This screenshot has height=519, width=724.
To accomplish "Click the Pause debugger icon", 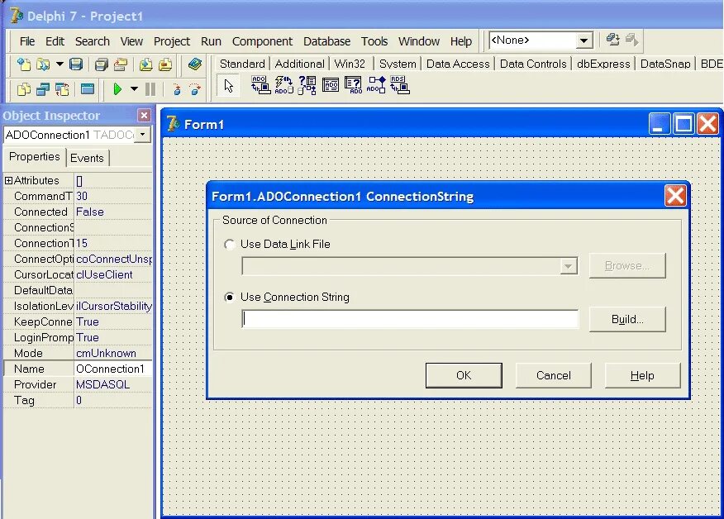I will click(150, 88).
